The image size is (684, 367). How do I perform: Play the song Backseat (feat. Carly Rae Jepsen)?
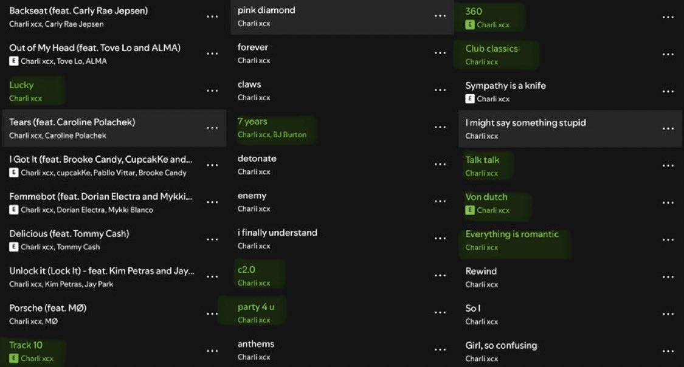point(78,11)
